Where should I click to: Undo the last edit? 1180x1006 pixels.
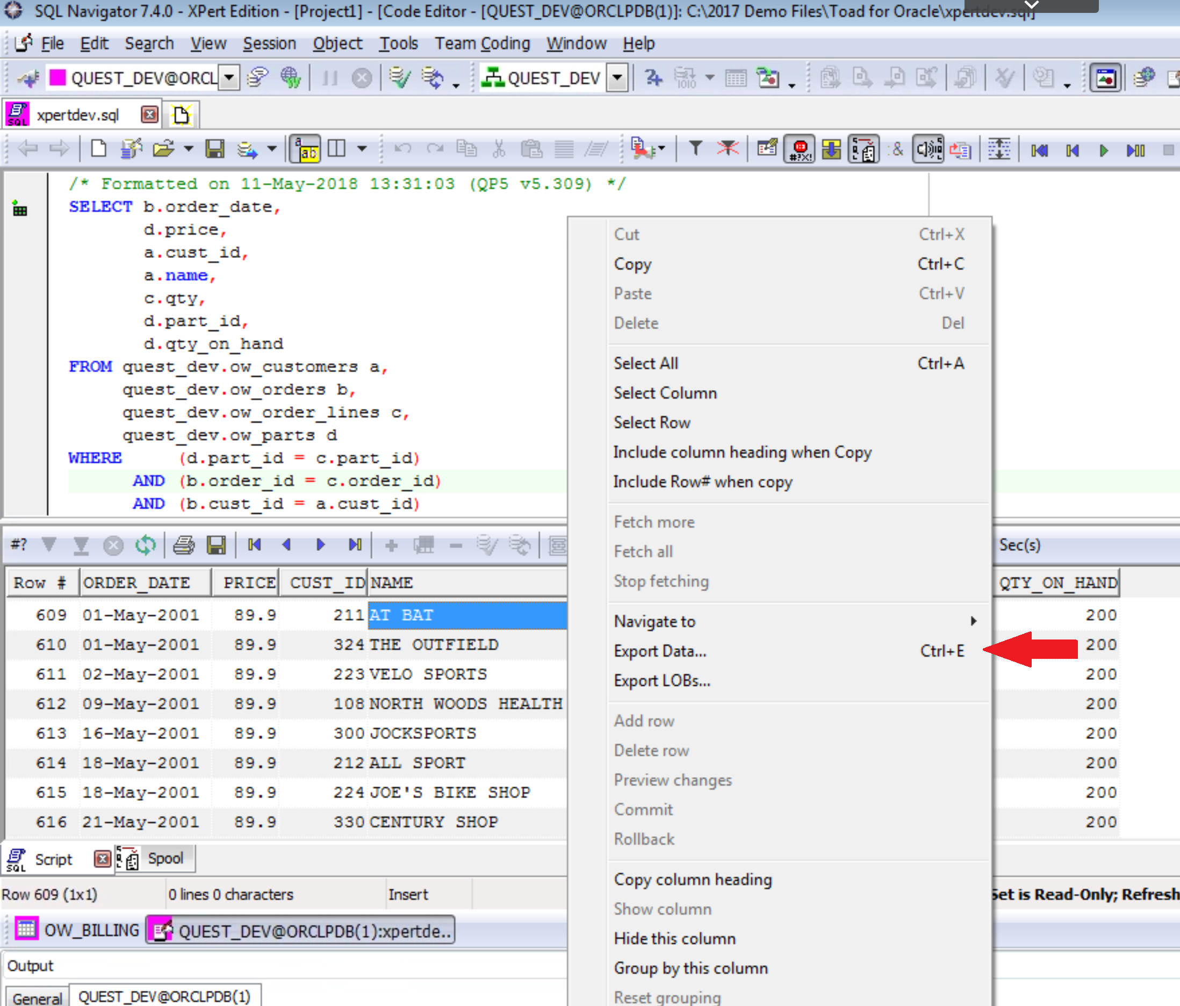pos(402,149)
